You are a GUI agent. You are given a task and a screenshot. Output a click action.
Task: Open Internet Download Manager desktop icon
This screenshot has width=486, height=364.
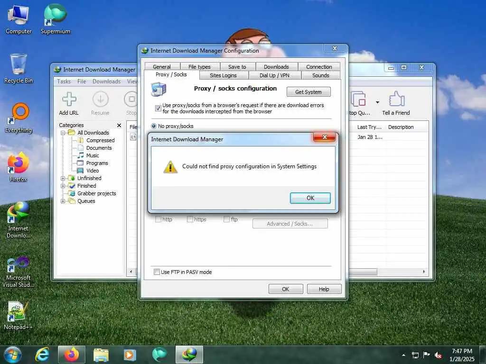(x=19, y=220)
